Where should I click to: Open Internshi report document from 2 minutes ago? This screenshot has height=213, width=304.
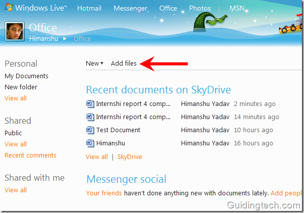[x=133, y=104]
